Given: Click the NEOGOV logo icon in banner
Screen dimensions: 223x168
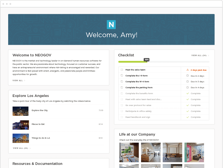Looking at the screenshot, I should point(111,25).
